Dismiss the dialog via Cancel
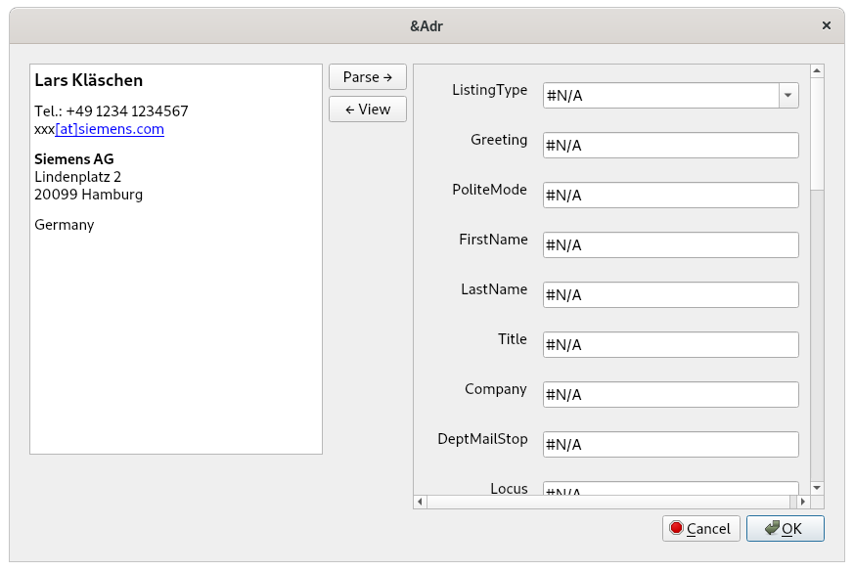854x571 pixels. [x=700, y=528]
